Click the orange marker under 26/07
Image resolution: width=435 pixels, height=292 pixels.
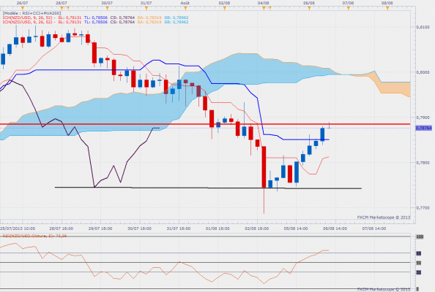tap(23, 8)
